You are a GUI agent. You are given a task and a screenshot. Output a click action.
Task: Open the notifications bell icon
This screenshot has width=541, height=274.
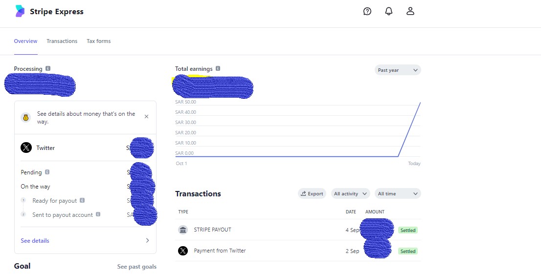click(x=389, y=11)
